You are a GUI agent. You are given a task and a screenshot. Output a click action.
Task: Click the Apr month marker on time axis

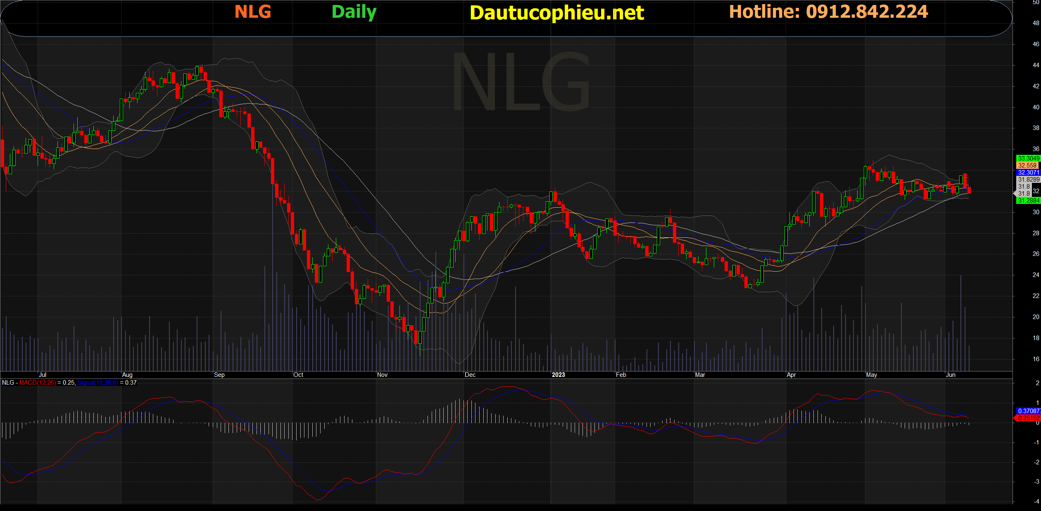coord(791,375)
